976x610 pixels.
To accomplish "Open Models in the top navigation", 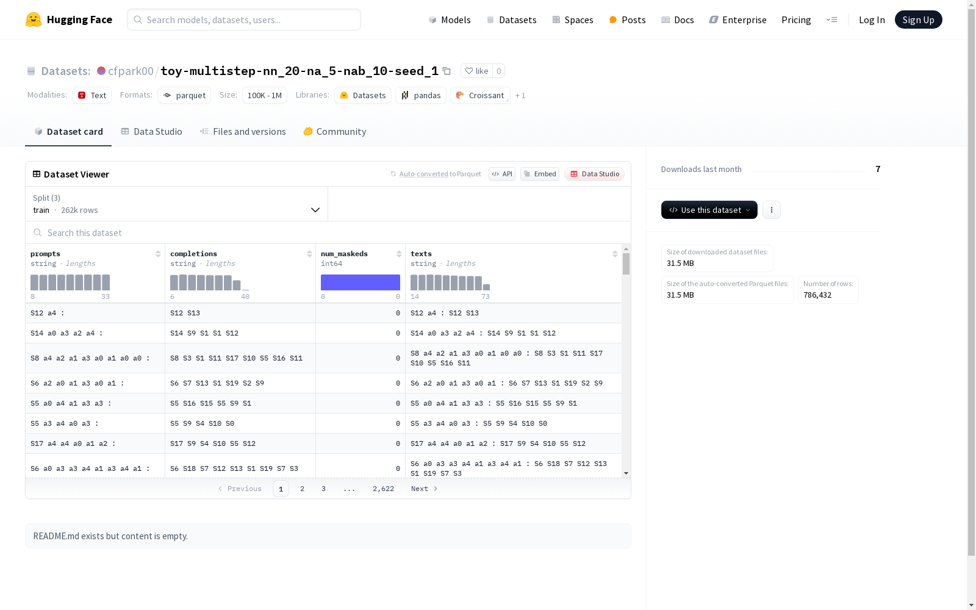I will tap(450, 20).
